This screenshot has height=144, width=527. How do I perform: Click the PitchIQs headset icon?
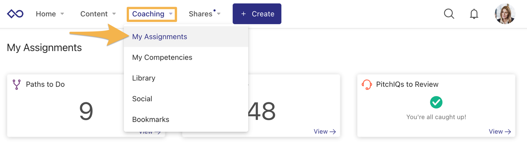click(x=367, y=85)
